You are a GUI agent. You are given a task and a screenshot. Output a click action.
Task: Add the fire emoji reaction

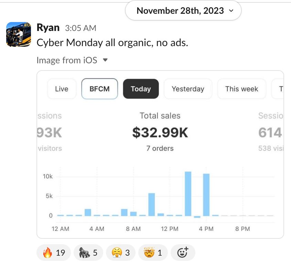coord(54,253)
